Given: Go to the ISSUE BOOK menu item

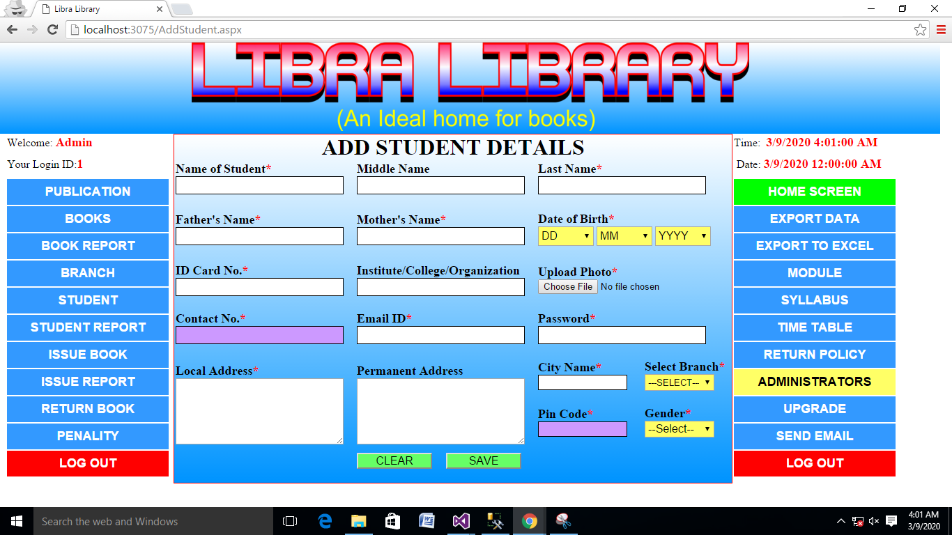Looking at the screenshot, I should click(88, 355).
